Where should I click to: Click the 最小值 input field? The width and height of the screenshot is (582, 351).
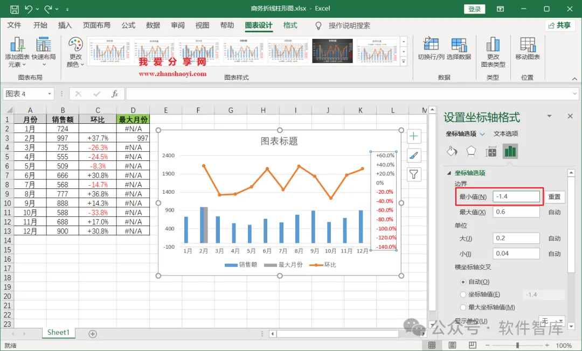516,196
